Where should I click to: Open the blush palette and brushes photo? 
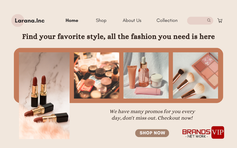click(196, 75)
